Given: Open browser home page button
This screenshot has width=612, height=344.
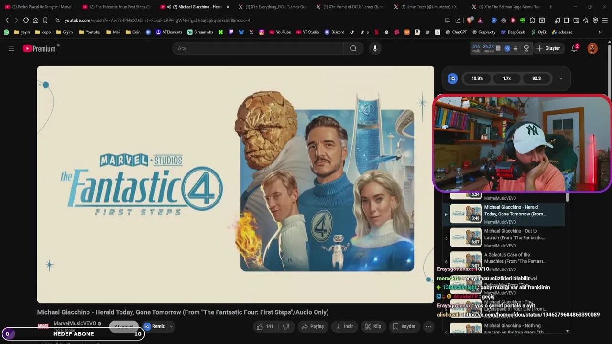Looking at the screenshot, I should (35, 21).
